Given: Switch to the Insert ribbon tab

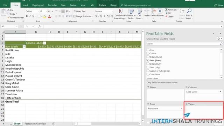Looking at the screenshot, I should click(25, 5).
